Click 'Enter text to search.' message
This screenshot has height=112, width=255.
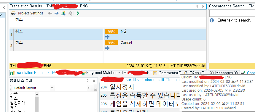(234, 20)
